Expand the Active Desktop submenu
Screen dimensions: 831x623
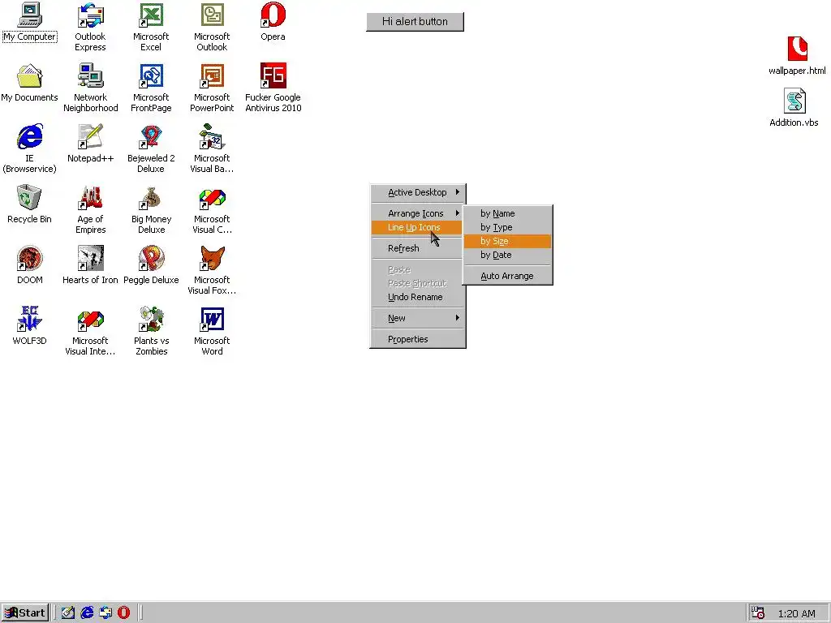418,192
